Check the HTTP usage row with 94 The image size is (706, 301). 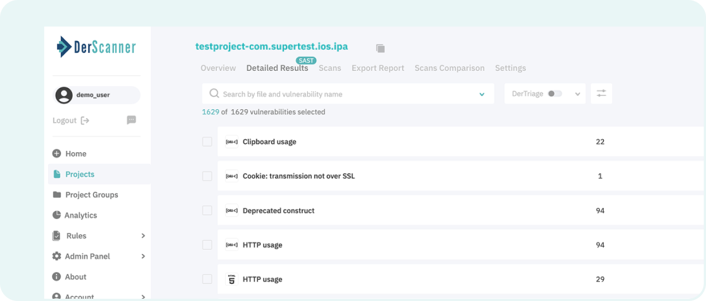coord(207,245)
